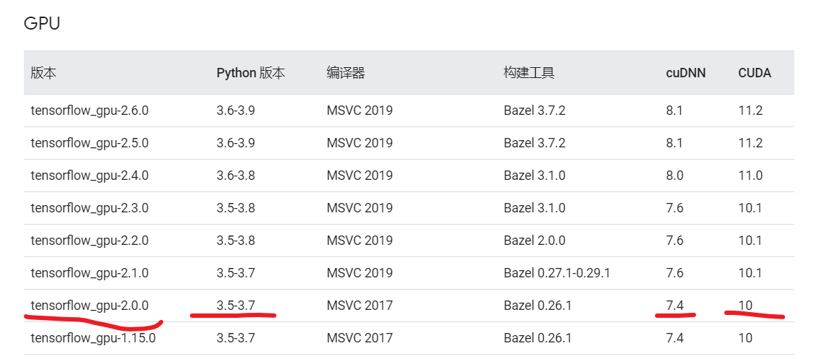Click Python 3.5-3.8 in tensorflow_gpu-2.3.0 row
Viewport: 821px width, 359px height.
click(235, 208)
